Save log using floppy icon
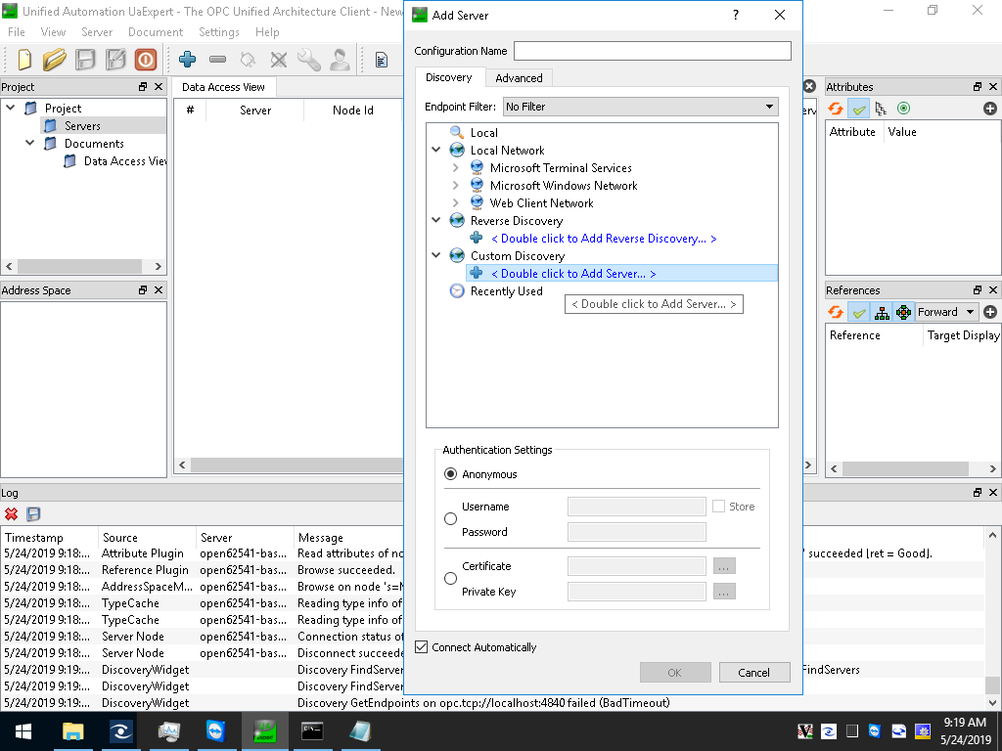 click(x=33, y=514)
